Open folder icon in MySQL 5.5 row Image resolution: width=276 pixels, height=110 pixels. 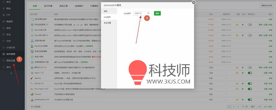click(x=237, y=84)
